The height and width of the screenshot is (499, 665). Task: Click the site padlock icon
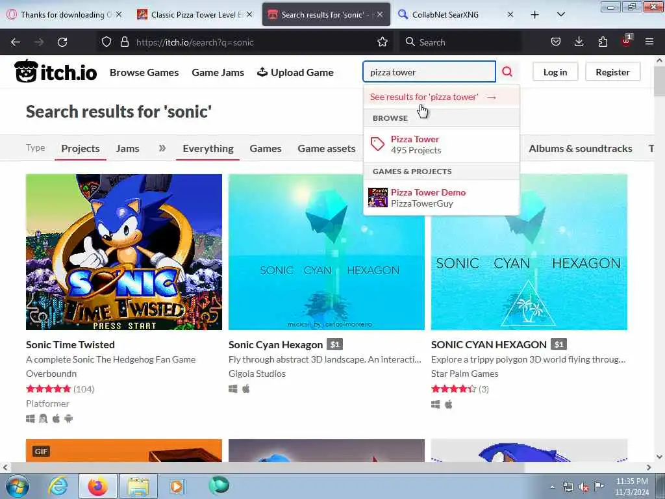[124, 42]
